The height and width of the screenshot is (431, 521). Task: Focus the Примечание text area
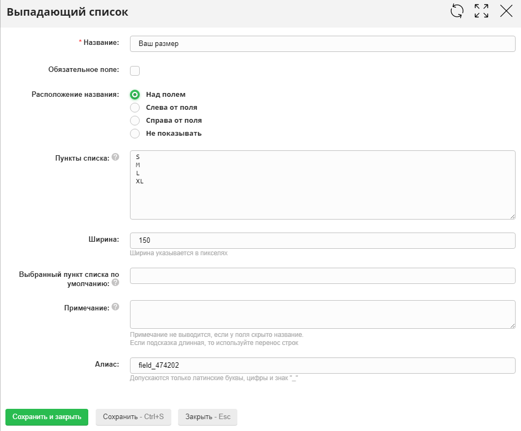point(322,314)
